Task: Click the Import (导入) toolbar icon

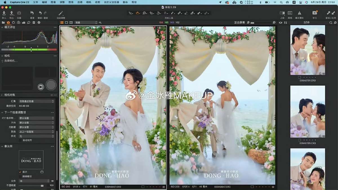Action: tap(4, 13)
